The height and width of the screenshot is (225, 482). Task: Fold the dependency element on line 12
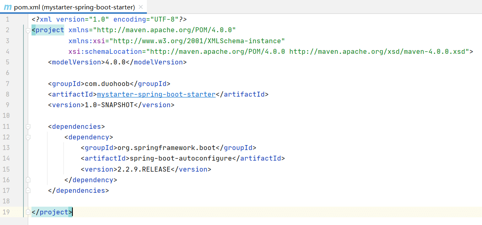[28, 137]
